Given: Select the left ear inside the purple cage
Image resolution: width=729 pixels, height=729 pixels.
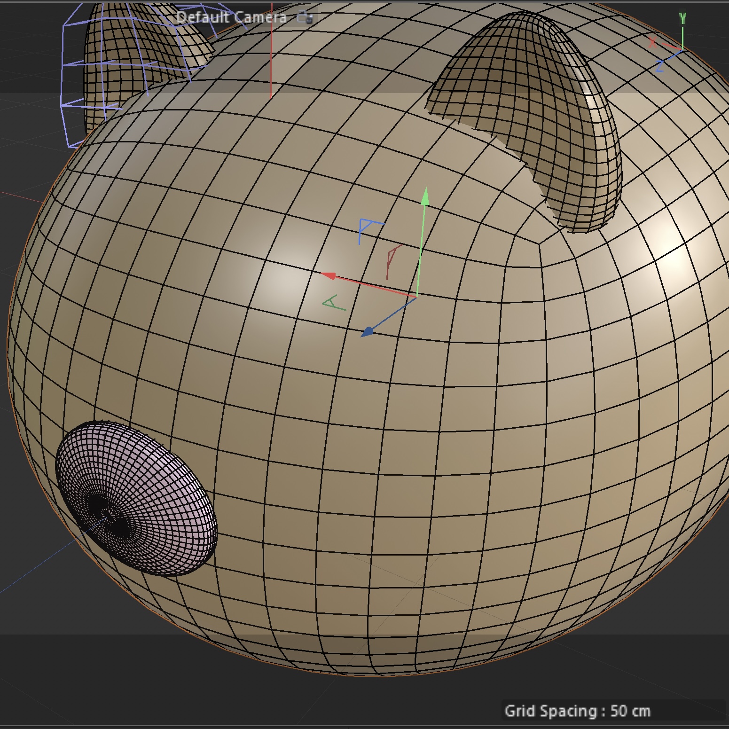Looking at the screenshot, I should 141,47.
